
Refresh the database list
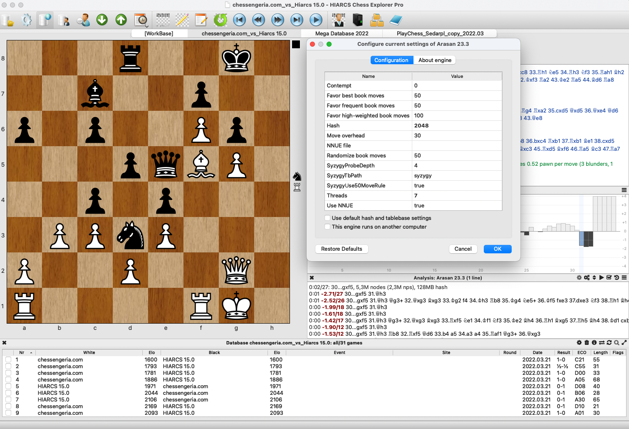tap(609, 343)
